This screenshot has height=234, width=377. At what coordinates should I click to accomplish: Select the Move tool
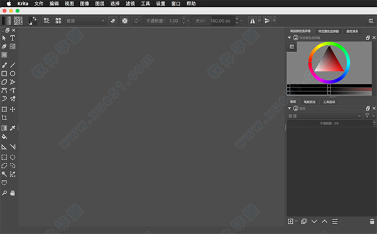pos(13,109)
